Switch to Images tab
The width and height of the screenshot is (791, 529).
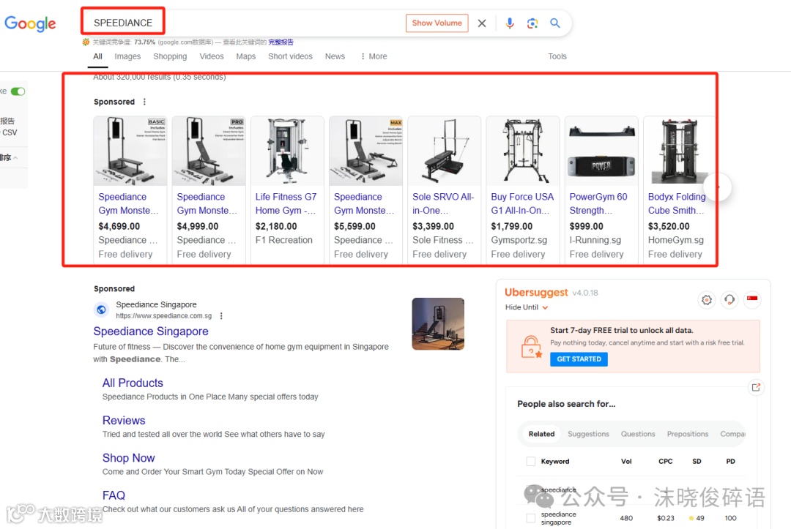pos(127,56)
